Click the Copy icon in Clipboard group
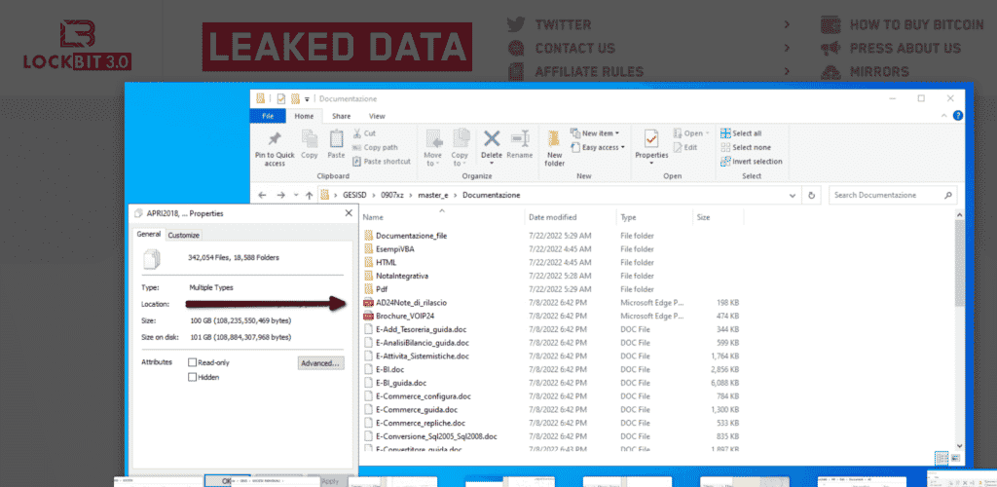 pyautogui.click(x=310, y=138)
